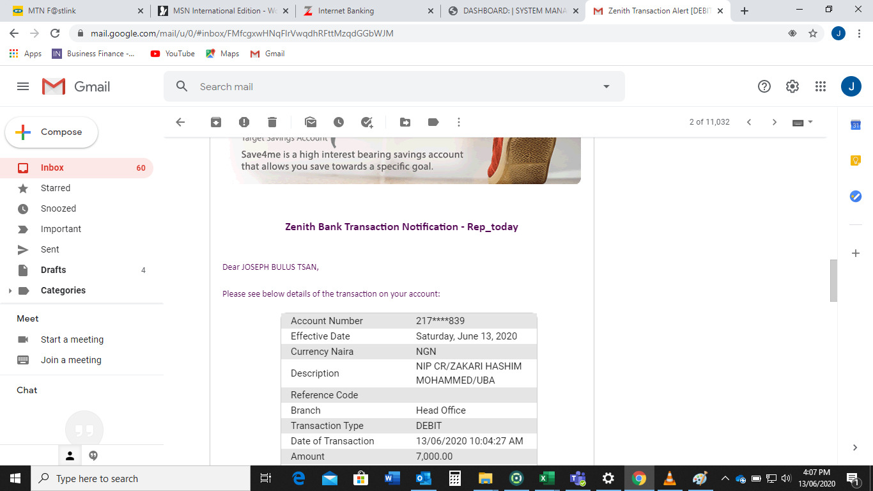Open the Google Account avatar in Gmail
The width and height of the screenshot is (873, 491).
pyautogui.click(x=851, y=86)
